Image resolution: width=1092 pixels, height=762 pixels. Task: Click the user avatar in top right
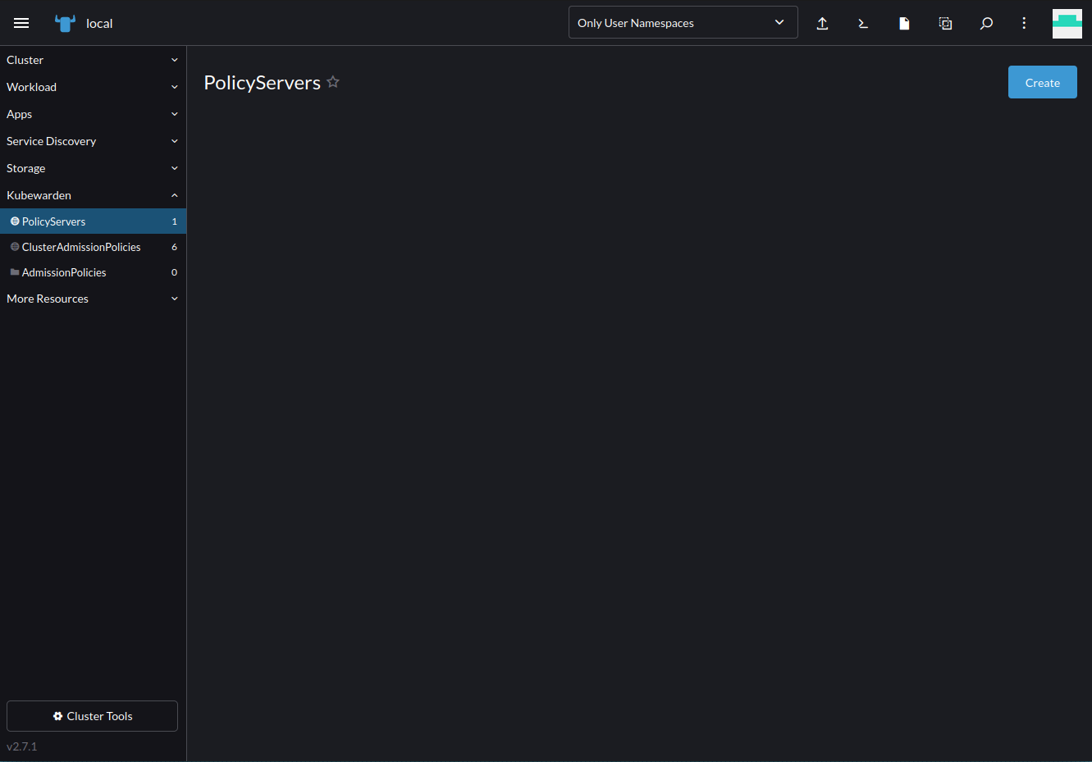coord(1067,23)
